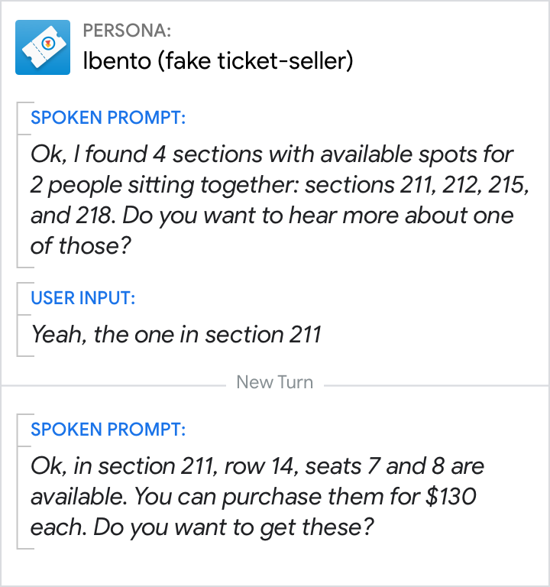Click the divider line right of New Turn

(435, 383)
